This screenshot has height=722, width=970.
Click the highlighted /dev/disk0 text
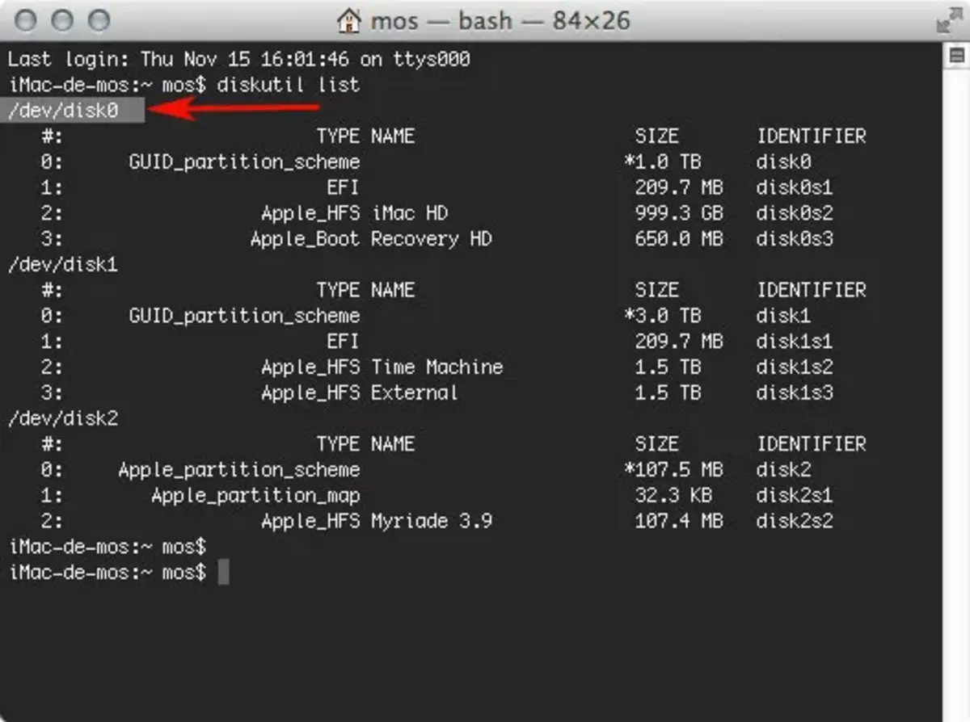(64, 111)
